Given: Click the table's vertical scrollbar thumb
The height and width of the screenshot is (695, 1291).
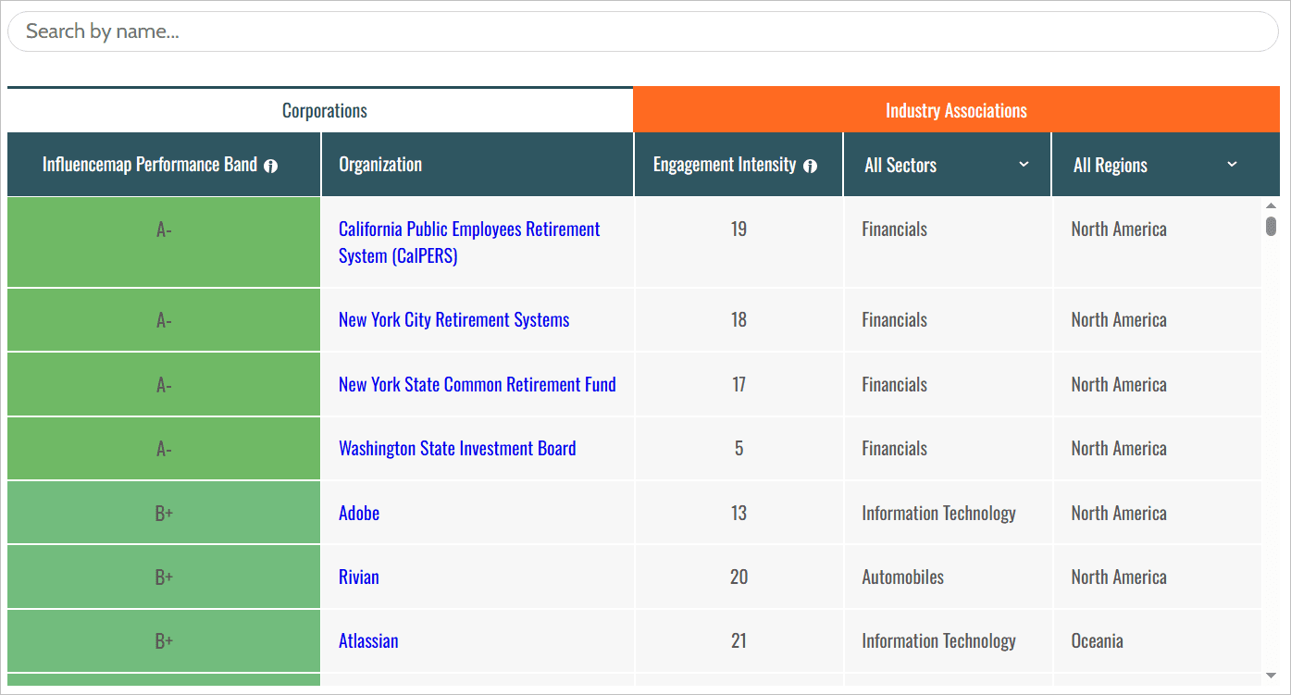Looking at the screenshot, I should click(x=1271, y=227).
